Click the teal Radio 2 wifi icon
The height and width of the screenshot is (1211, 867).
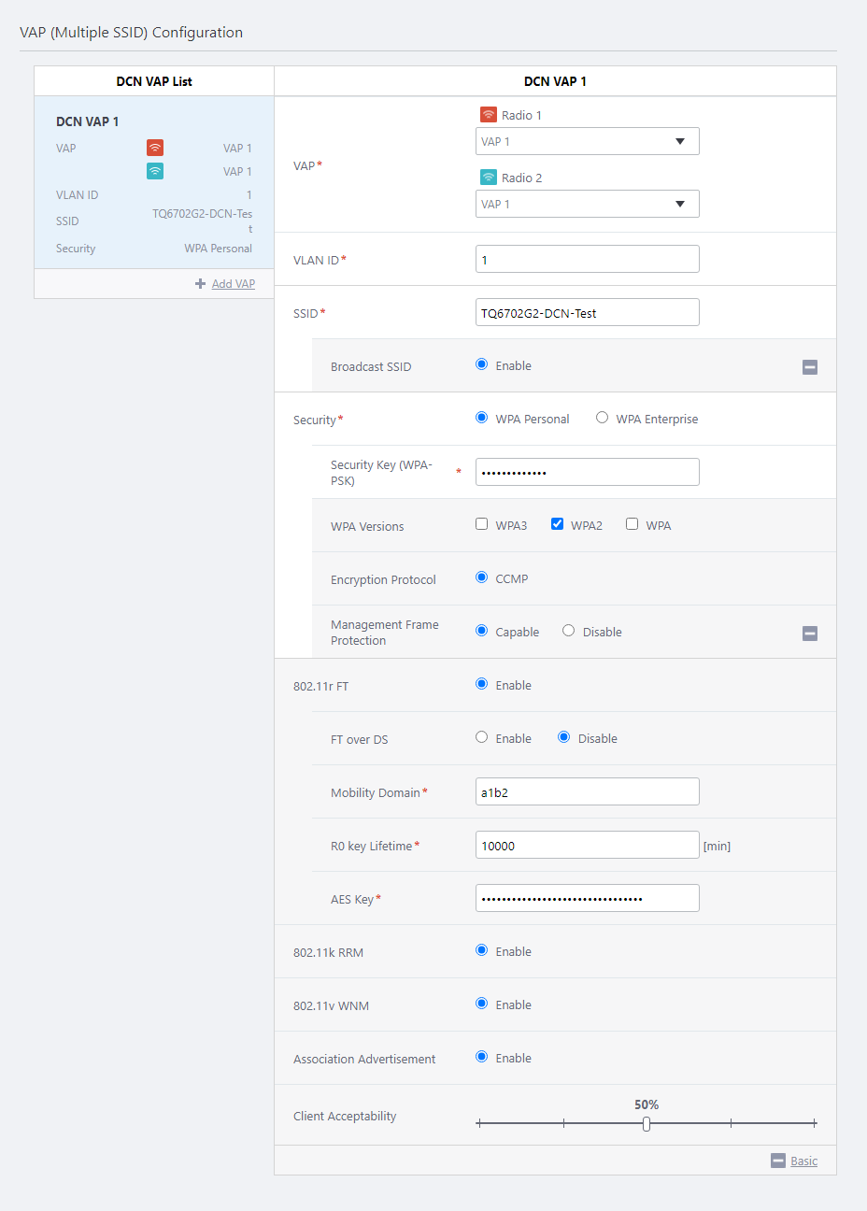[488, 178]
